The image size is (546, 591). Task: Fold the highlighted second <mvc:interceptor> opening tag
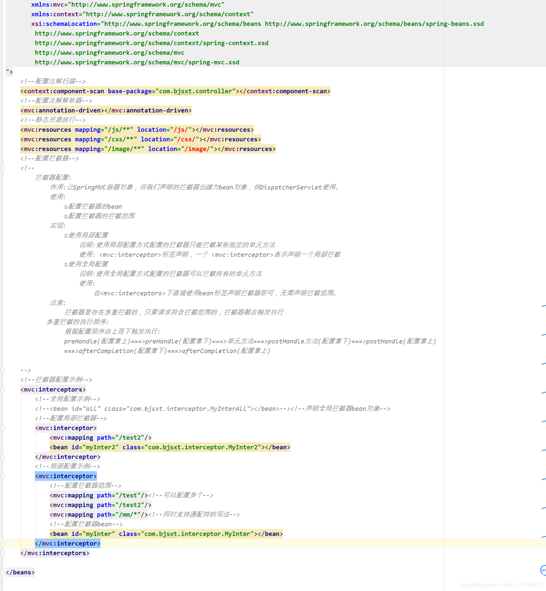pos(3,476)
